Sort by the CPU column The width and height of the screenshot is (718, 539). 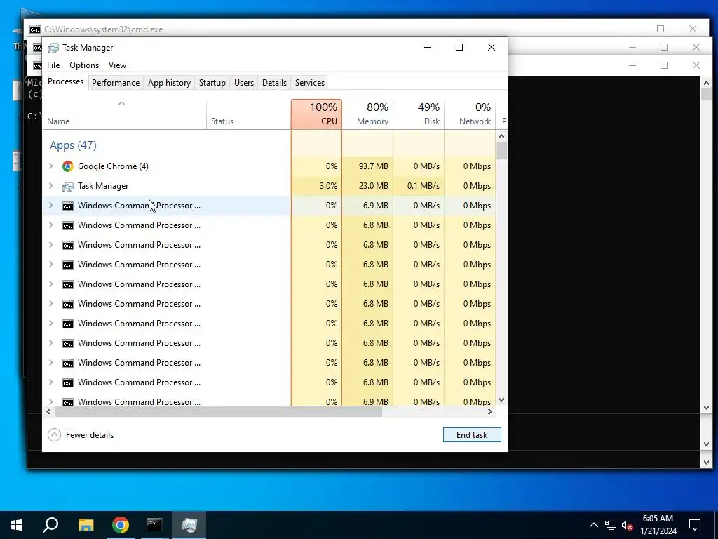(x=316, y=114)
